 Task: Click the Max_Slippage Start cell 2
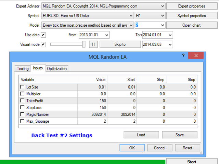tap(122, 121)
